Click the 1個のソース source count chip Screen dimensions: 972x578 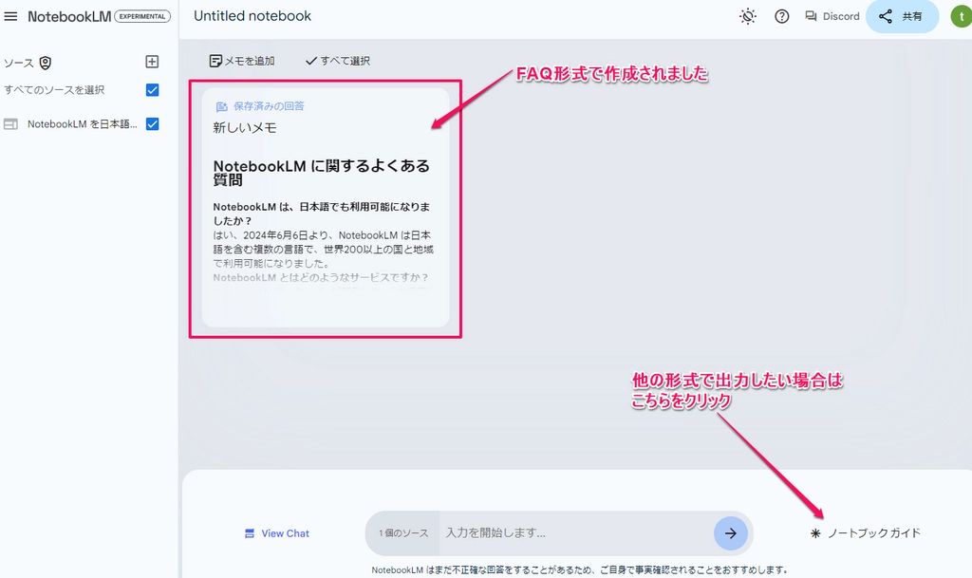coord(402,533)
